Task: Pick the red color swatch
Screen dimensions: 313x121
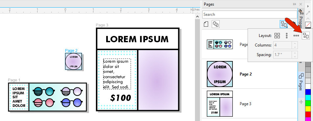Action: (308, 114)
